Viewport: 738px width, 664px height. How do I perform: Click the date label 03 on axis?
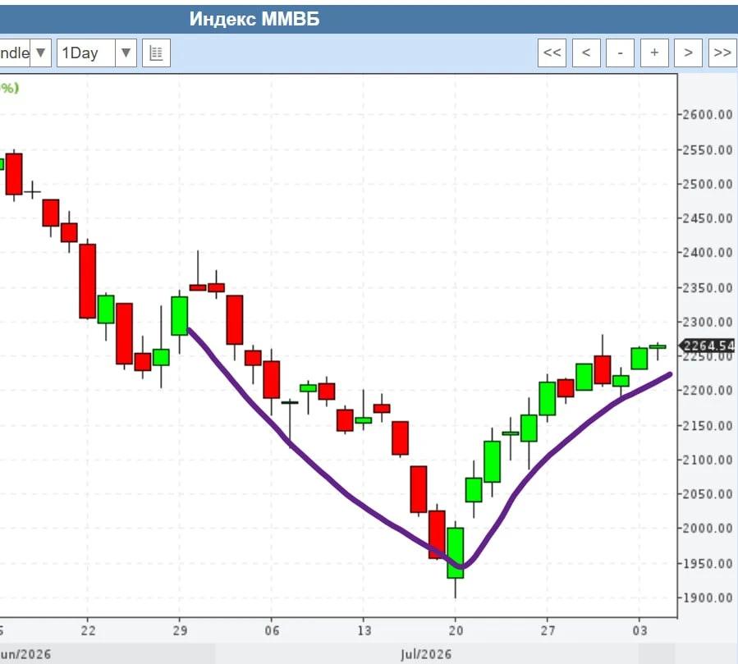pos(639,630)
